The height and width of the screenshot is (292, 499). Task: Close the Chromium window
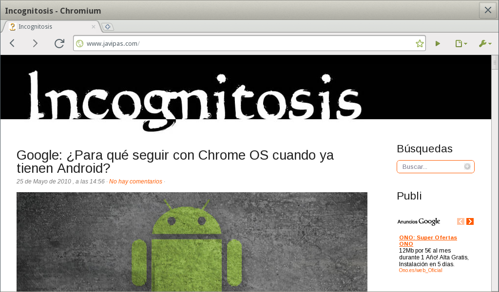pyautogui.click(x=487, y=10)
